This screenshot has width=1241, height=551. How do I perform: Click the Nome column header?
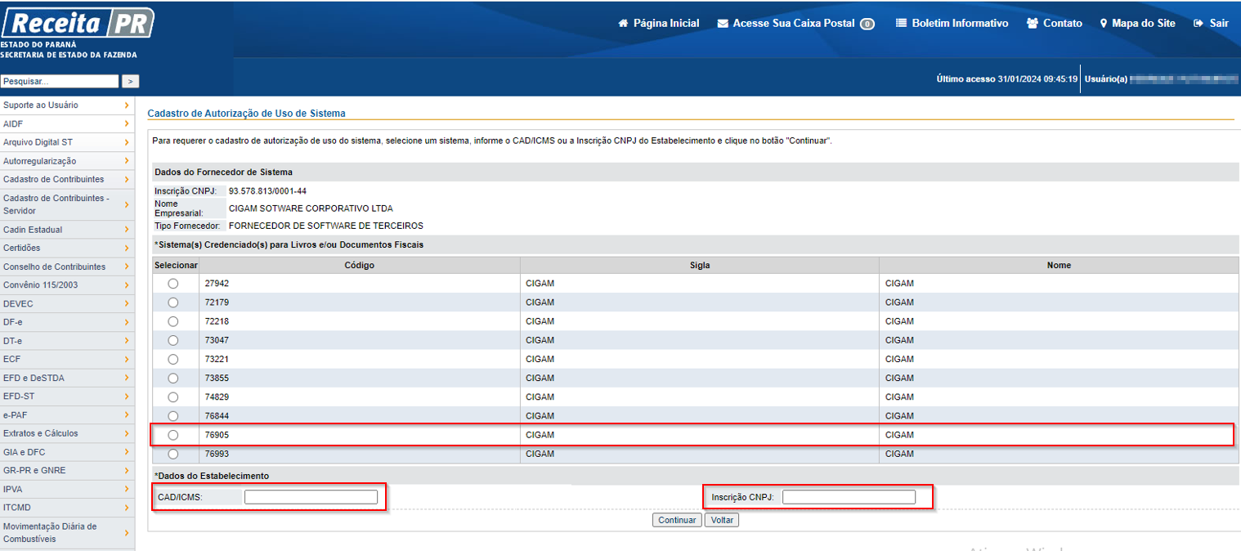[1059, 265]
